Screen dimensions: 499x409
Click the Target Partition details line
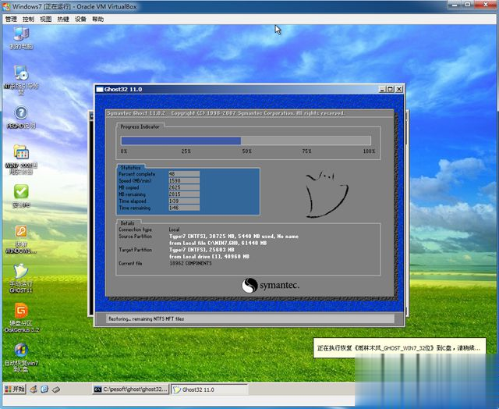(x=201, y=250)
